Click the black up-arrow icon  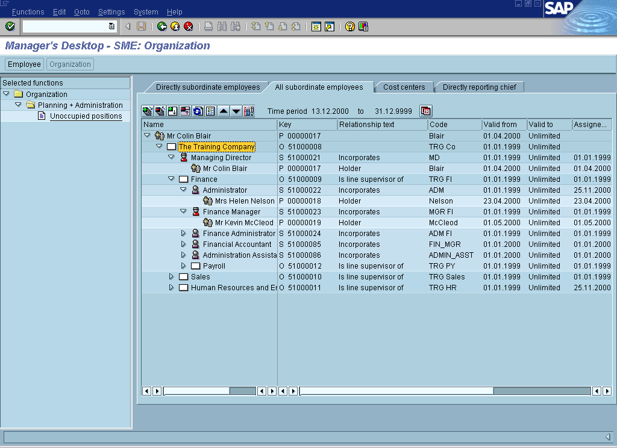[x=224, y=111]
